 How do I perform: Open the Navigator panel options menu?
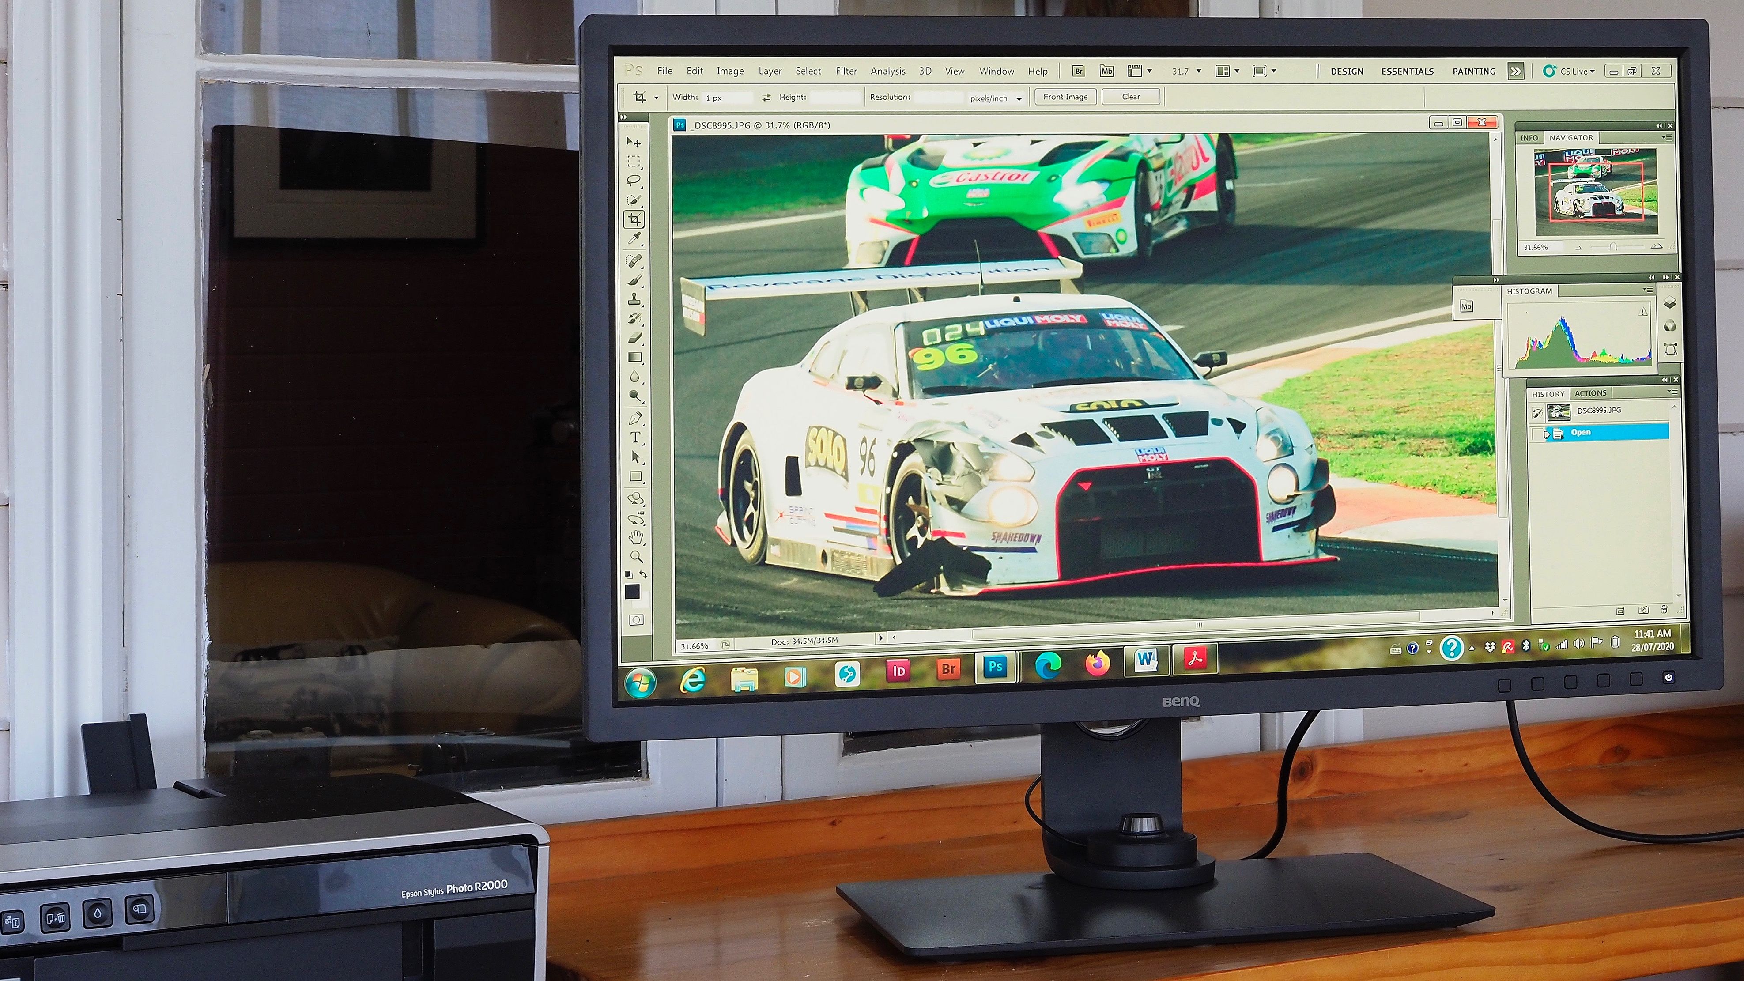[x=1667, y=137]
